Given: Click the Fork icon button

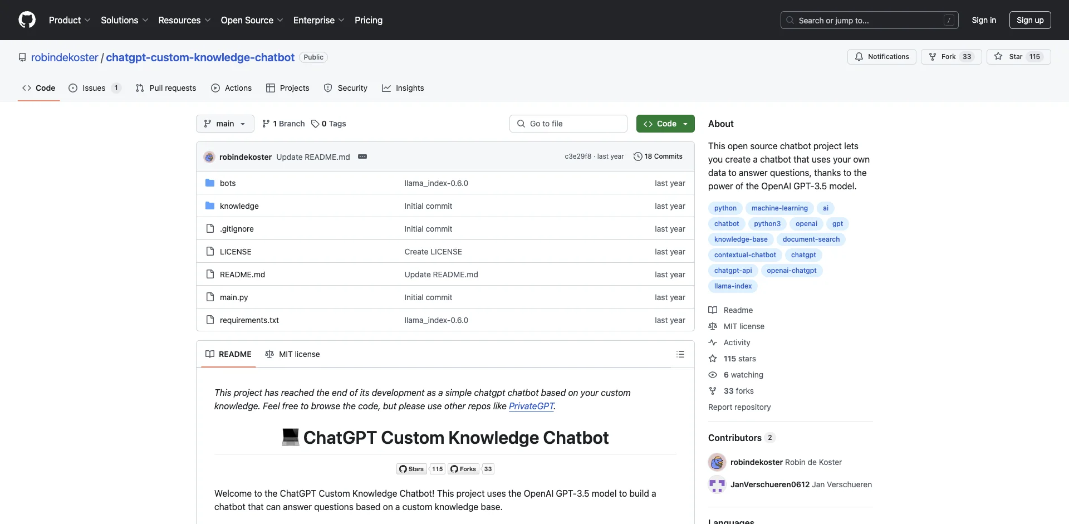Looking at the screenshot, I should [933, 57].
